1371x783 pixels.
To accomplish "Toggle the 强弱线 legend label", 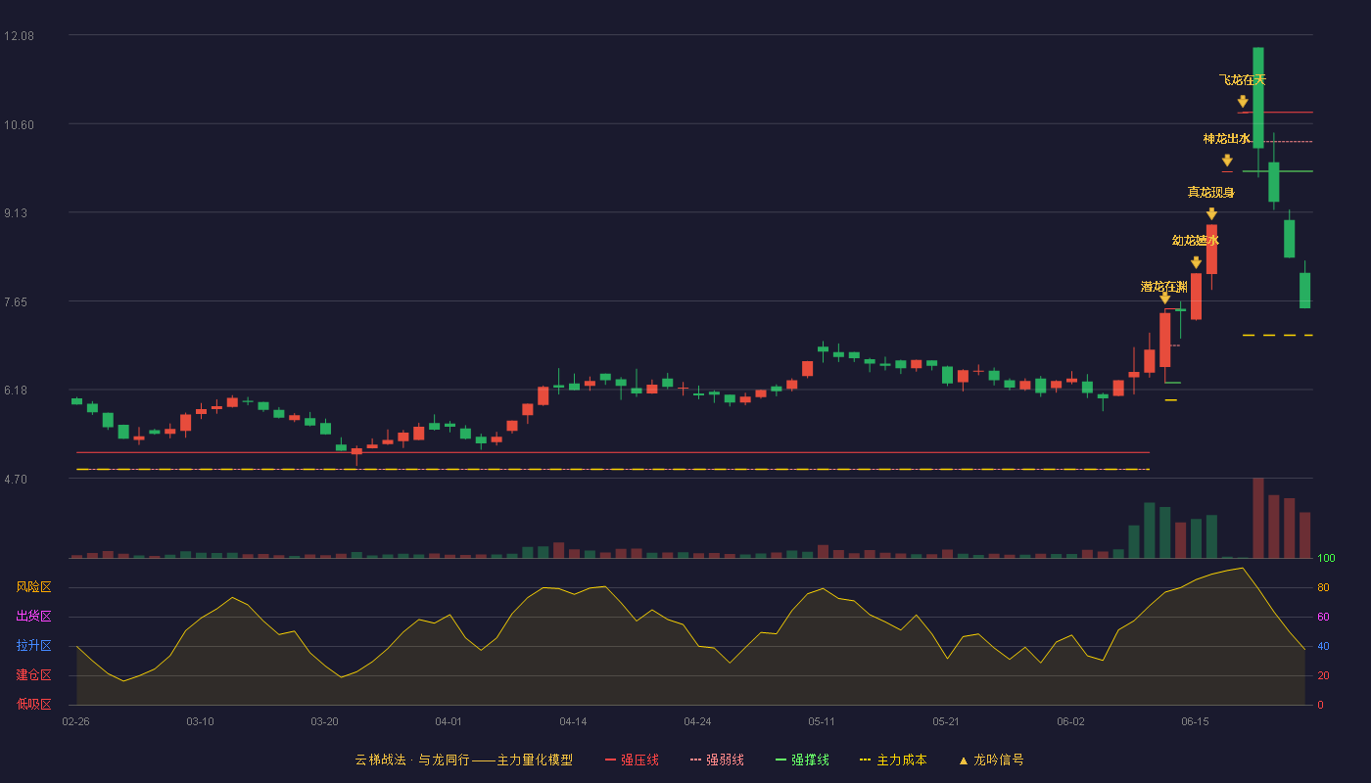I will pos(725,760).
